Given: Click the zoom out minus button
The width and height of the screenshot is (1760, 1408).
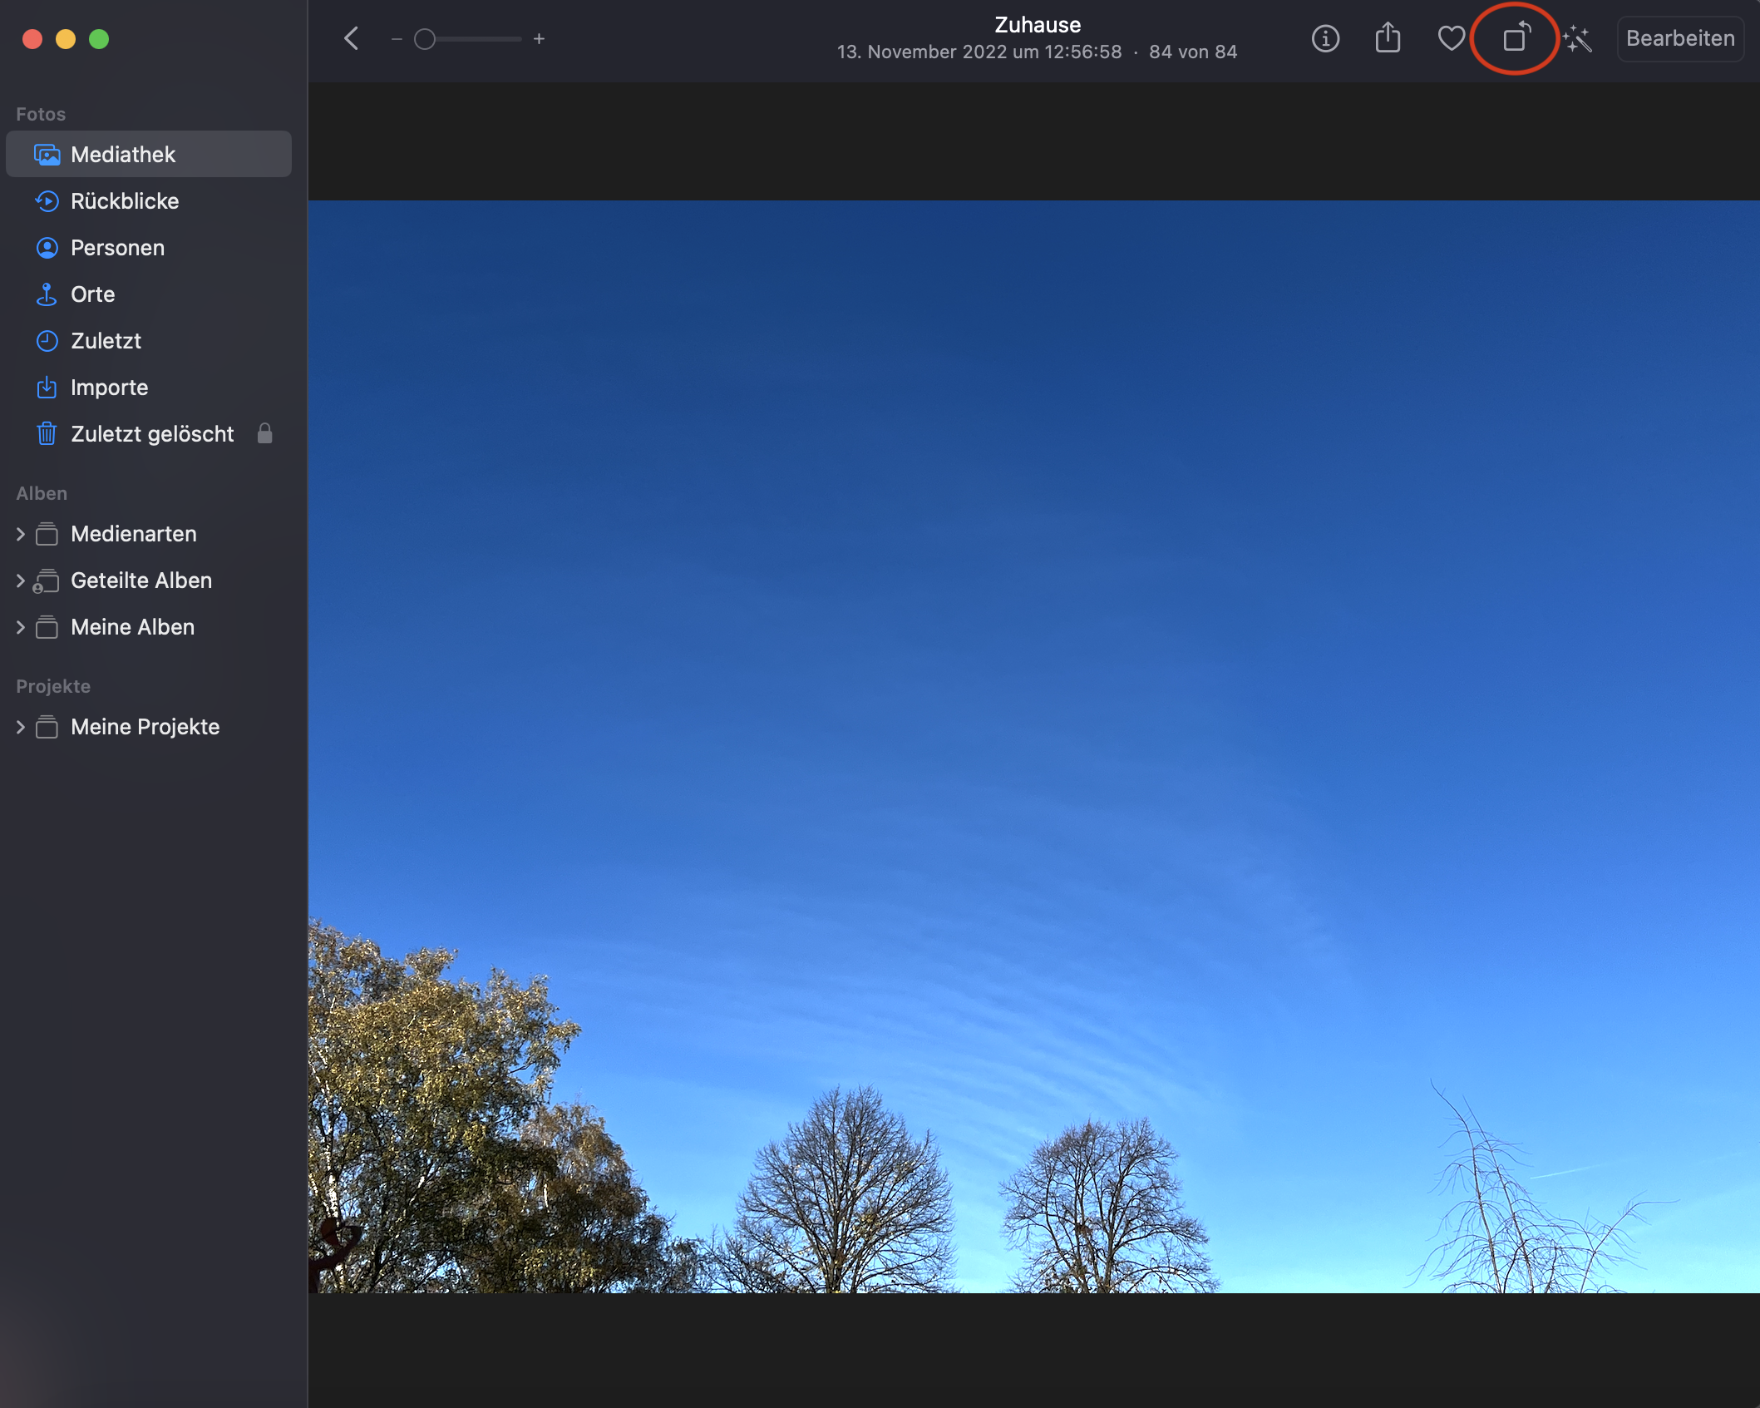Looking at the screenshot, I should [x=397, y=38].
